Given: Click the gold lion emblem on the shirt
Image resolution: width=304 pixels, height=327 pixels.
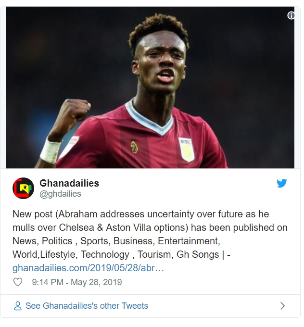Looking at the screenshot, I should pos(134,147).
